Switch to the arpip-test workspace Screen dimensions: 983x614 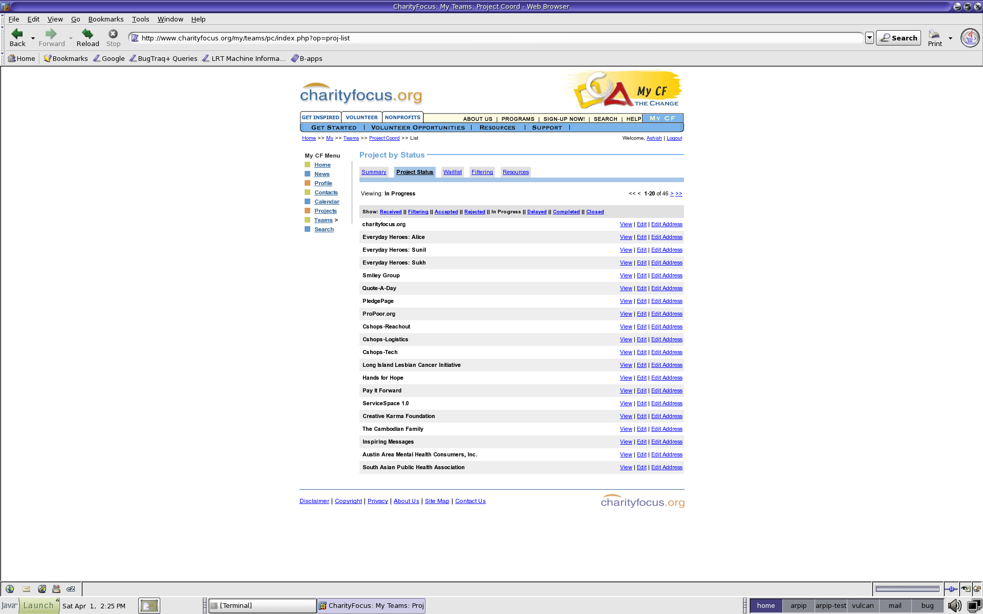pos(830,606)
